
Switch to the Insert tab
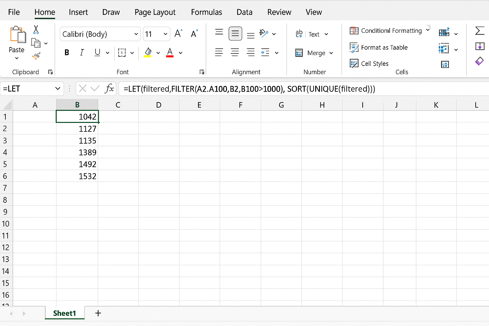click(x=78, y=12)
